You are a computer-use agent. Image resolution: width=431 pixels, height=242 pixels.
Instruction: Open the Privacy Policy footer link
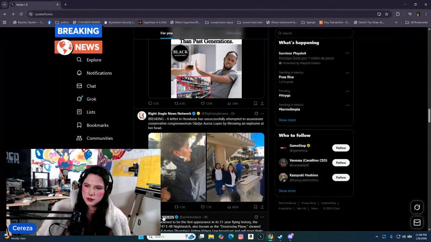tap(309, 203)
